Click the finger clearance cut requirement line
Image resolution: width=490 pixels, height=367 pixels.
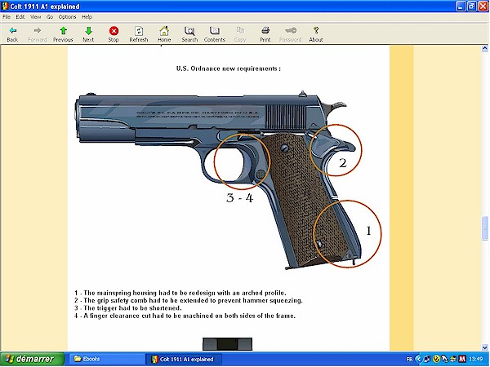(x=185, y=316)
